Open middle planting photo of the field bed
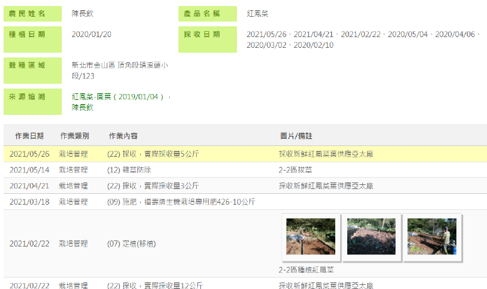 click(x=371, y=237)
